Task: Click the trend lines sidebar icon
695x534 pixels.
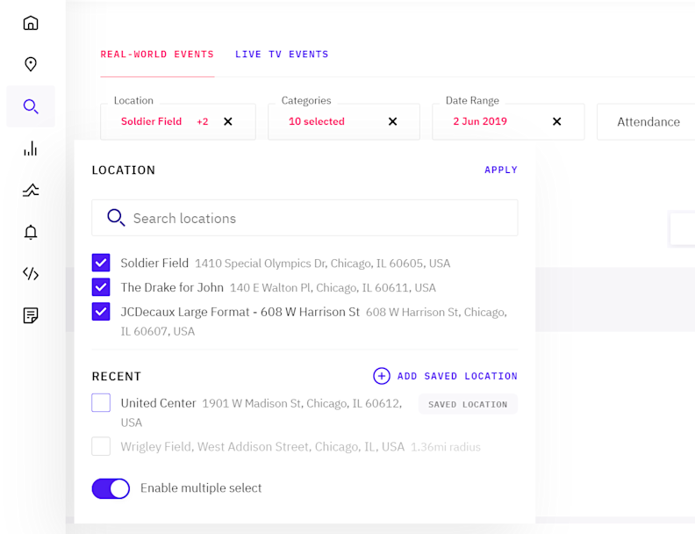Action: coord(31,190)
